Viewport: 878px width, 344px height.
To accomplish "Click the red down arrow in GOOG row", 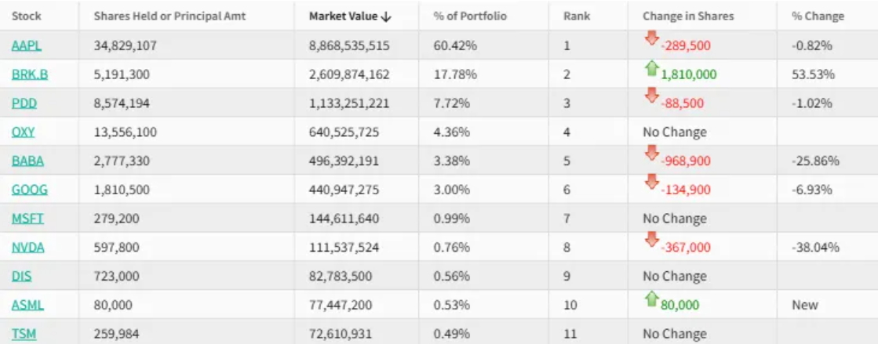I will click(x=650, y=183).
